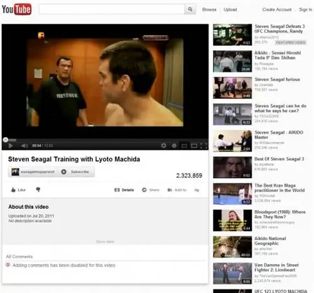314x293 pixels.
Task: Mute the video with the speaker icon
Action: tap(24, 146)
